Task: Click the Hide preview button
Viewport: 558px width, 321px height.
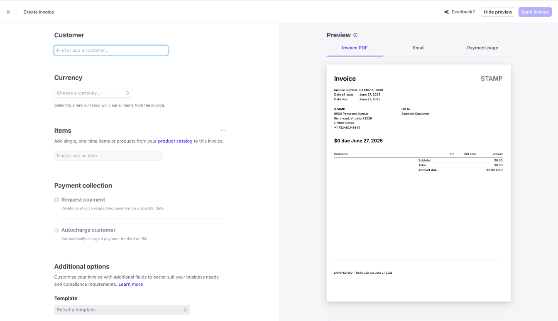Action: (498, 12)
